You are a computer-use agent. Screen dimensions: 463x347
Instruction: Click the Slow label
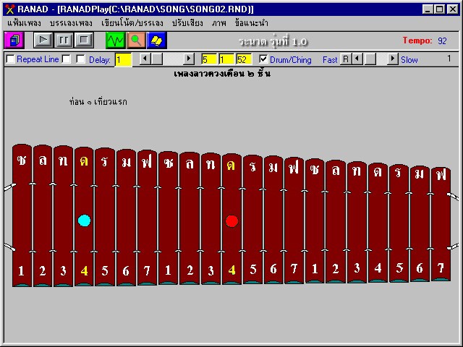click(409, 60)
